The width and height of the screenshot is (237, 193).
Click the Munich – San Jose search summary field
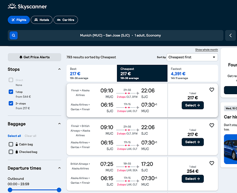coord(115,36)
